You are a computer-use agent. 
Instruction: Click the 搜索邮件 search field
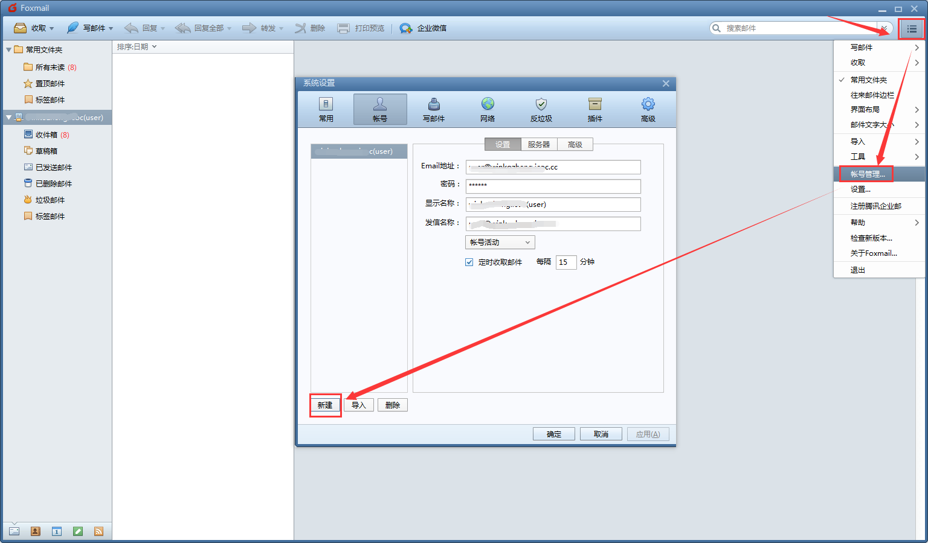click(x=801, y=28)
